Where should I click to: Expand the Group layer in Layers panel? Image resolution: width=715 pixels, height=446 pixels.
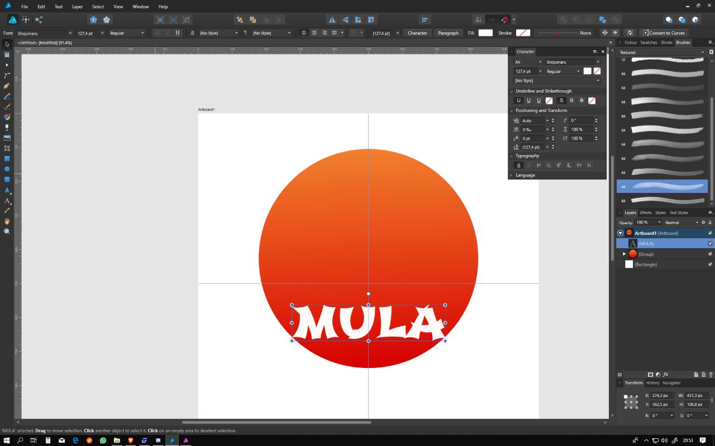(625, 254)
